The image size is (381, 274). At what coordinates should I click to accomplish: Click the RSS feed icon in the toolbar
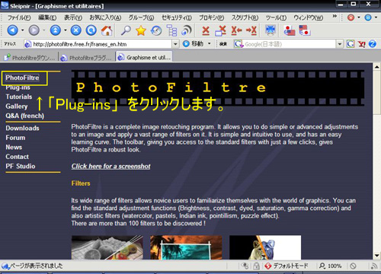(187, 30)
